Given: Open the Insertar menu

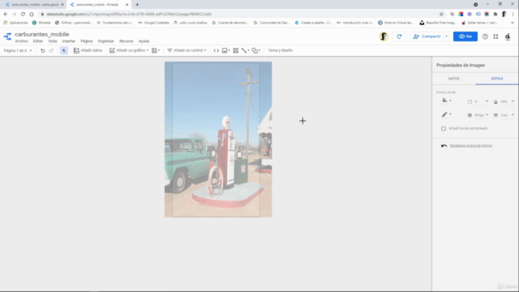Looking at the screenshot, I should 68,41.
